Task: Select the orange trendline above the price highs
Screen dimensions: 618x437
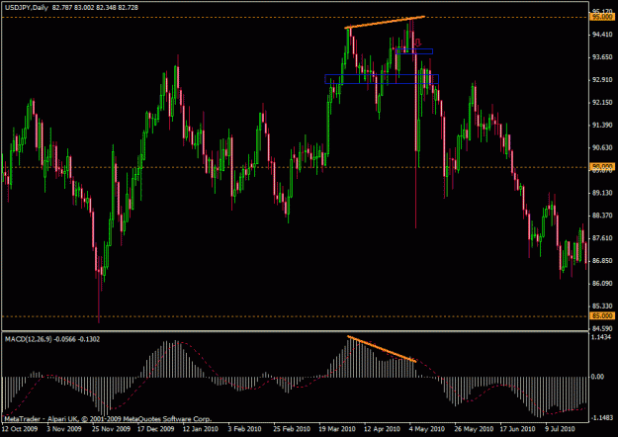Action: (385, 22)
